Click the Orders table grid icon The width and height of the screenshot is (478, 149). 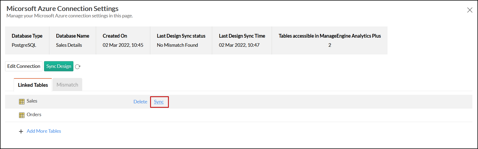(x=22, y=115)
